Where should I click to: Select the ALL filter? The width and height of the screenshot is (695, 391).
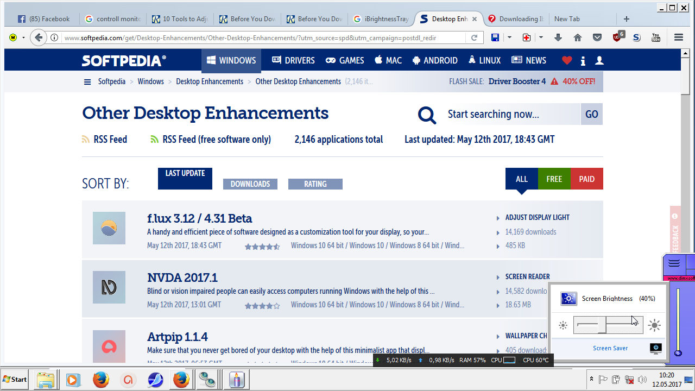(522, 179)
